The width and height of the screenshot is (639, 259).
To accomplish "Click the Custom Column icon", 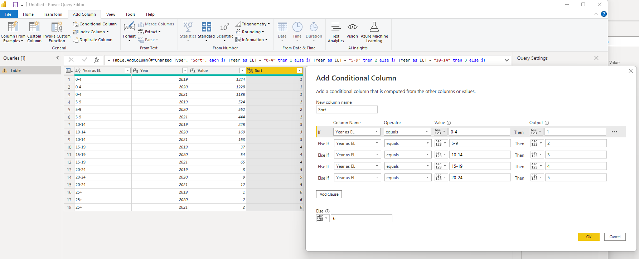I will pyautogui.click(x=34, y=27).
